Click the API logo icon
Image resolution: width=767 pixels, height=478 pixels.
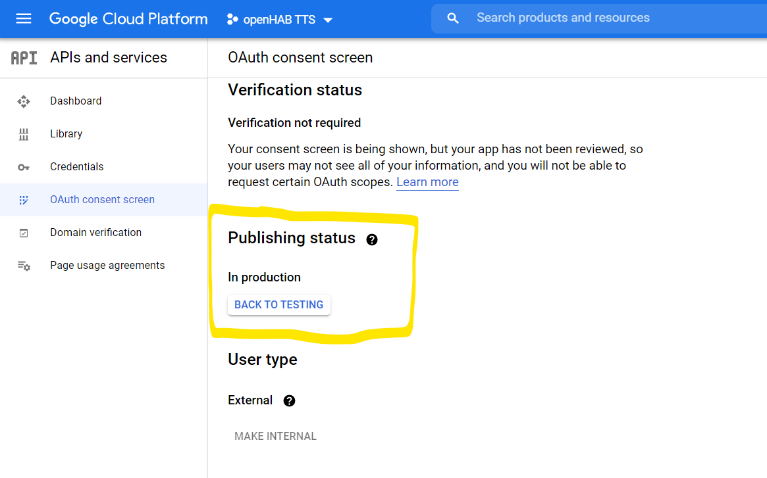point(24,58)
